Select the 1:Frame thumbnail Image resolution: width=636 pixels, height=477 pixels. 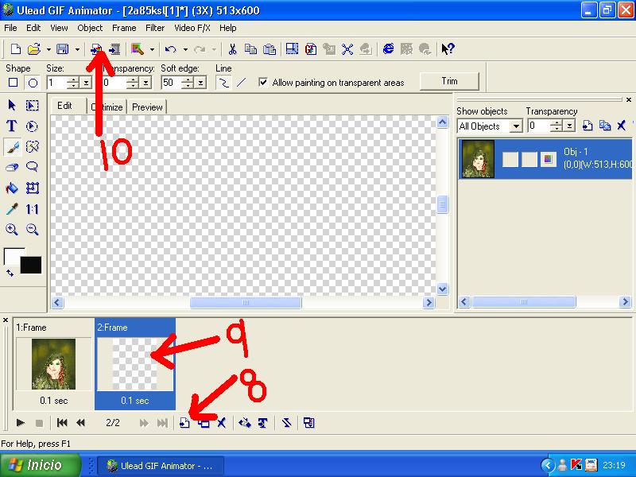click(53, 364)
